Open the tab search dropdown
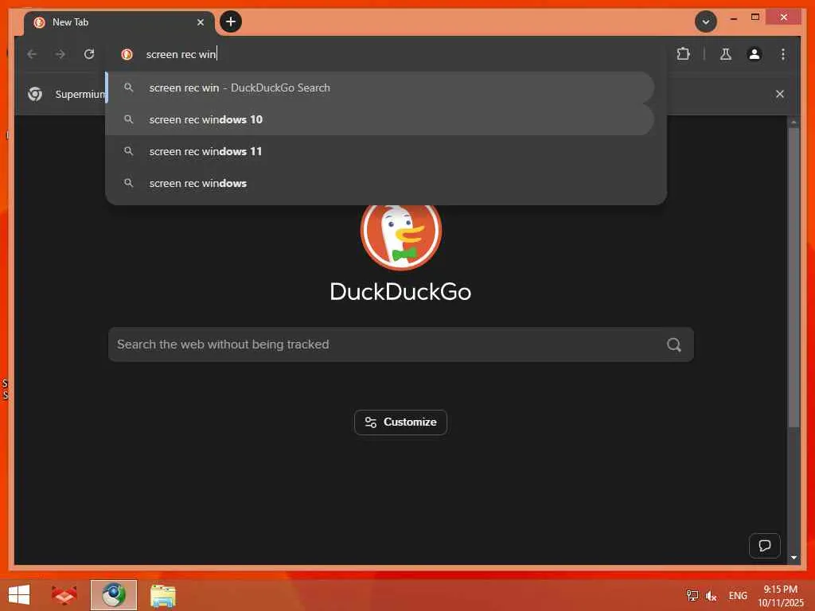 coord(705,21)
